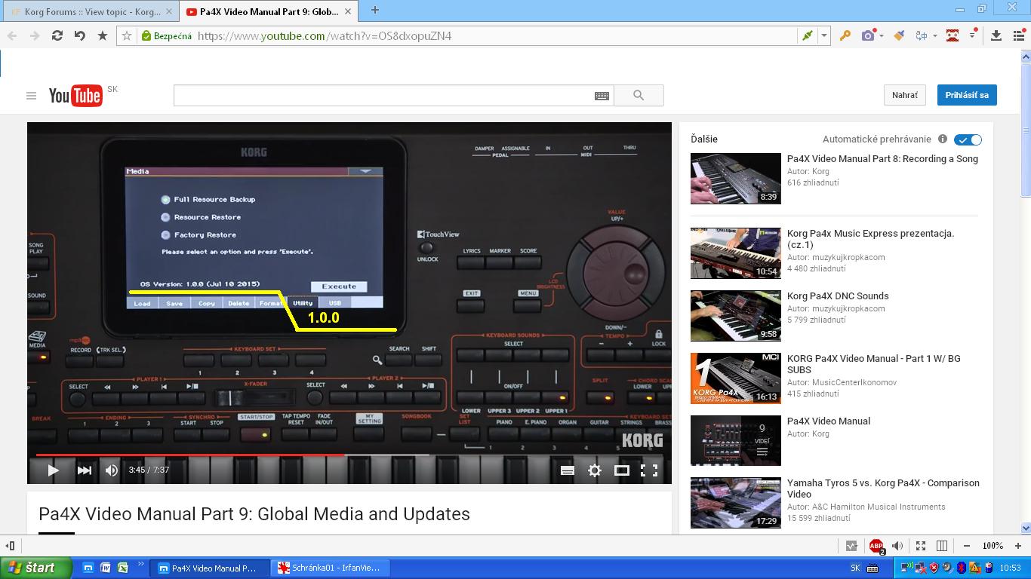Viewport: 1031px width, 579px height.
Task: Expand the quick launch overflow chevron
Action: click(x=140, y=564)
